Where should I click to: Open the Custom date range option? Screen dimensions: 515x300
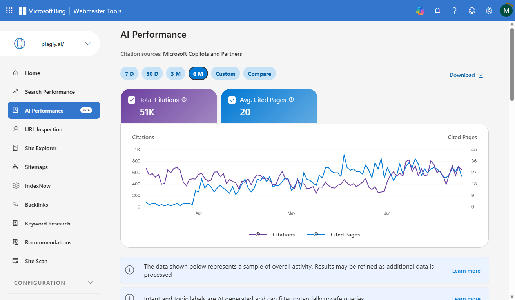point(225,74)
